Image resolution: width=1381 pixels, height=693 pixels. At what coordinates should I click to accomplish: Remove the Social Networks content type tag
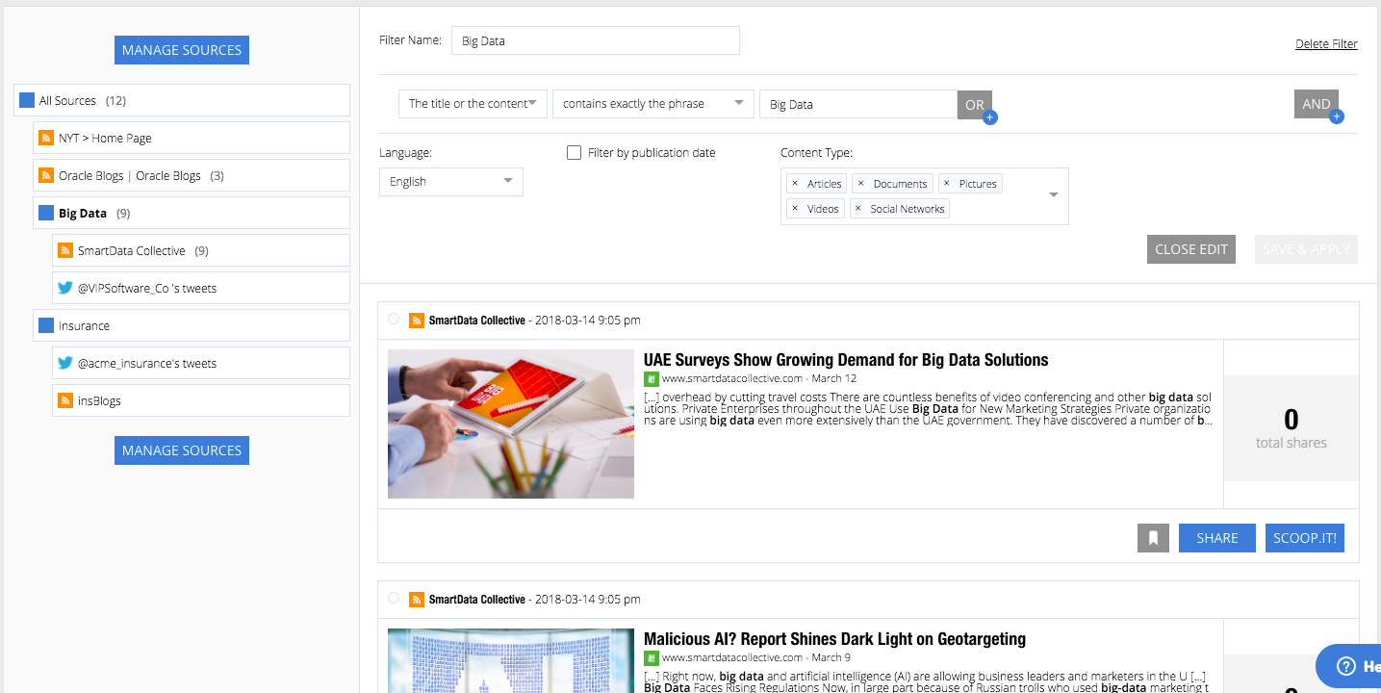pos(857,208)
